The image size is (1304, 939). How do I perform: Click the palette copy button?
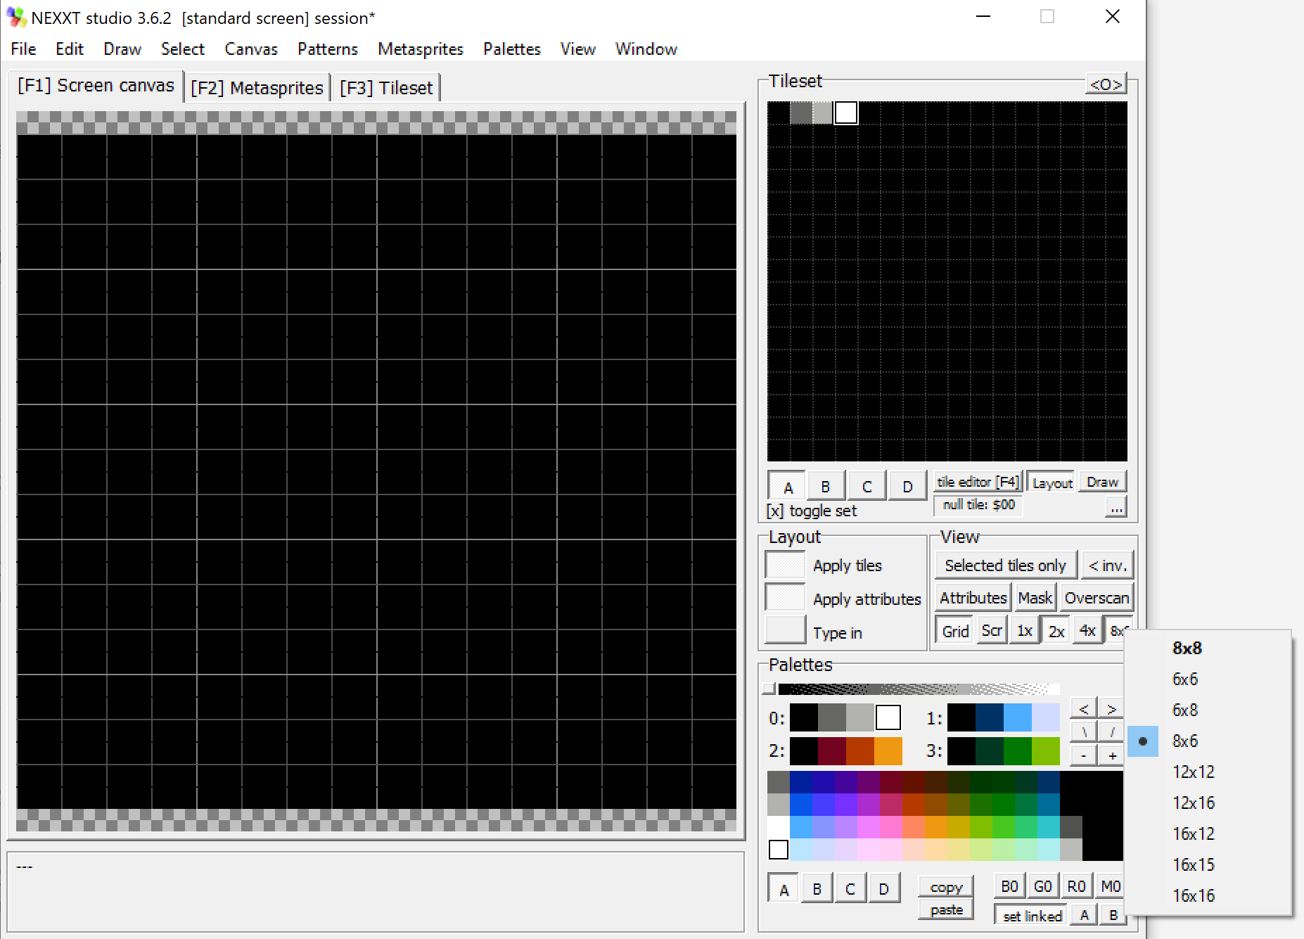(946, 887)
